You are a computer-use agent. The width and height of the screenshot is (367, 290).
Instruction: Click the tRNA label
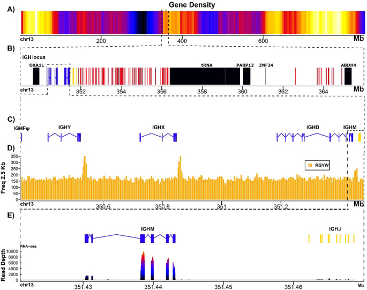[x=207, y=65]
